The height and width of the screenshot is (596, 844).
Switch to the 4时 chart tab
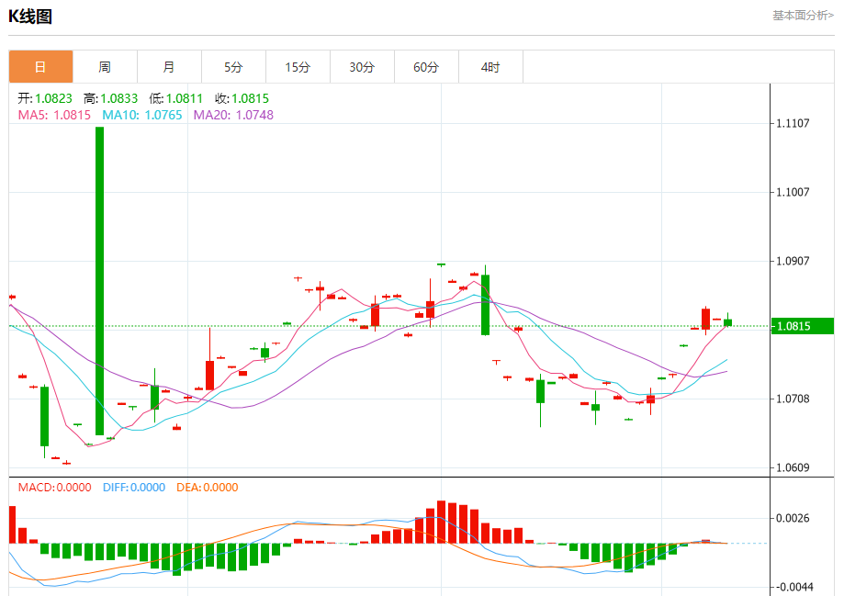490,67
